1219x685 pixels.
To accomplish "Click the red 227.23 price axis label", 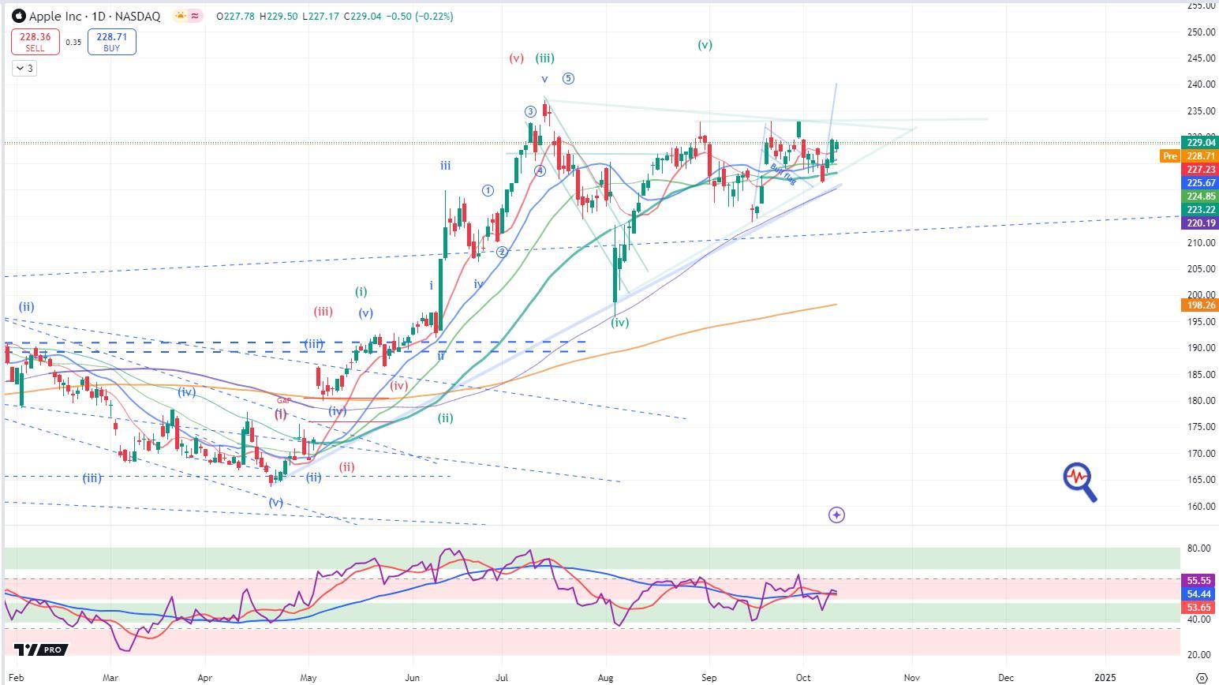I will (x=1200, y=170).
